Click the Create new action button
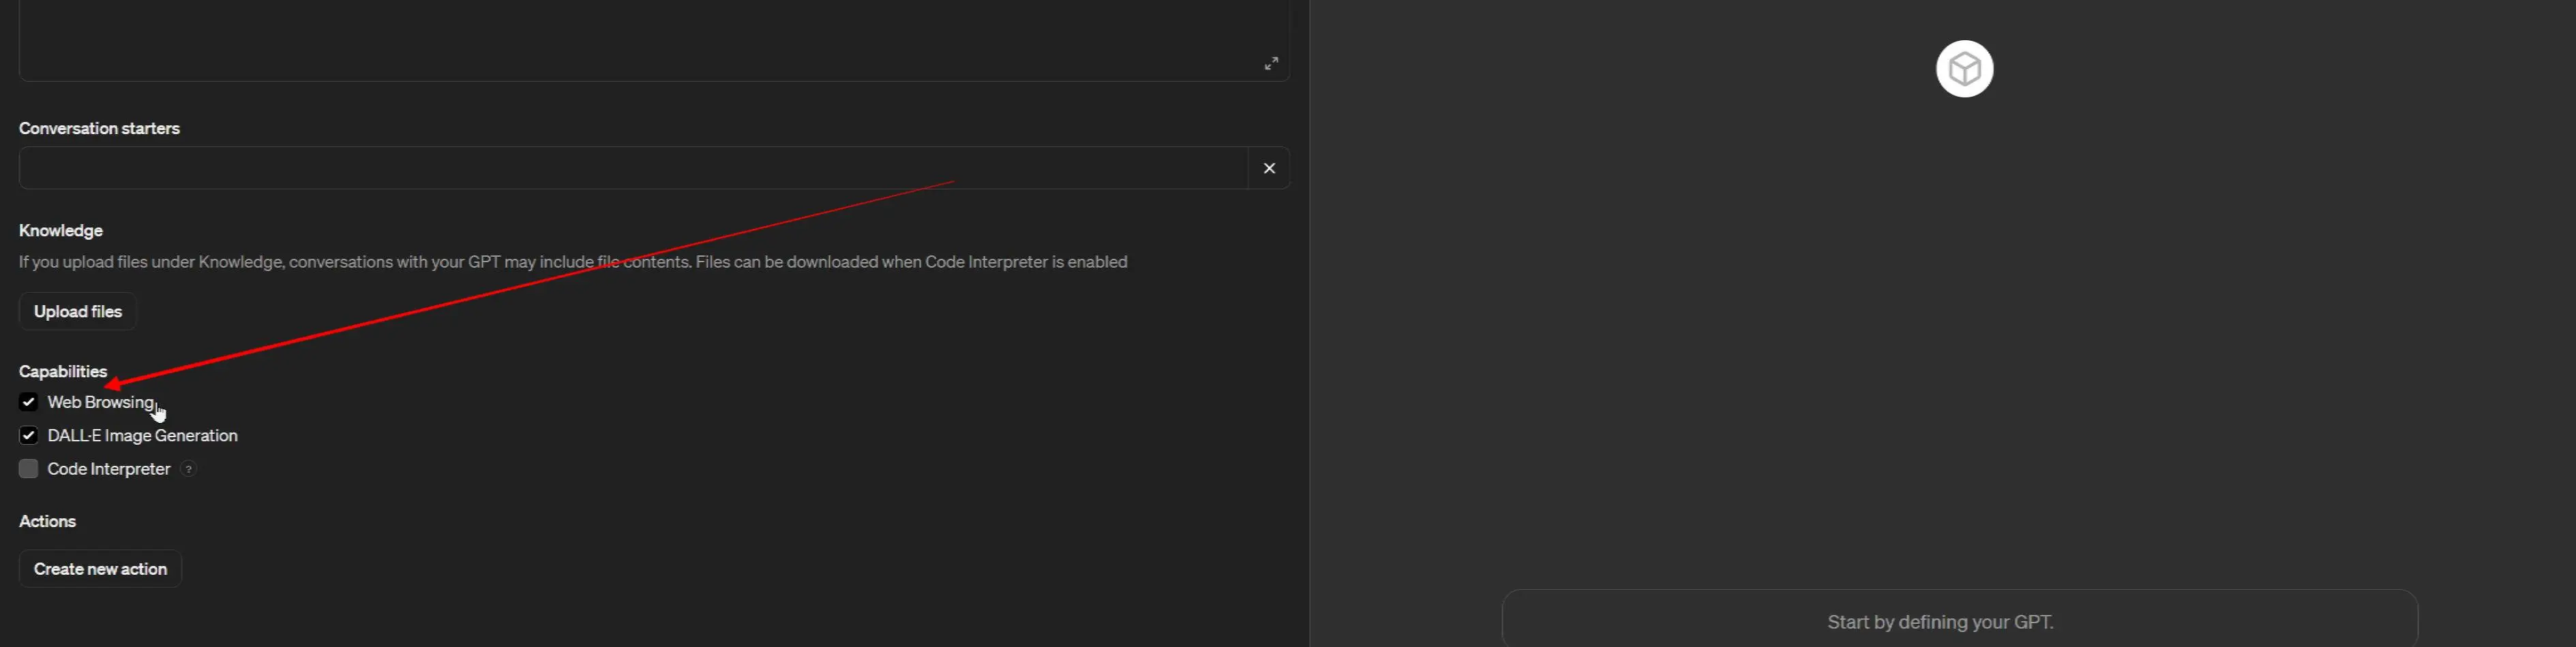Screen dimensions: 2576x647 tap(100, 569)
